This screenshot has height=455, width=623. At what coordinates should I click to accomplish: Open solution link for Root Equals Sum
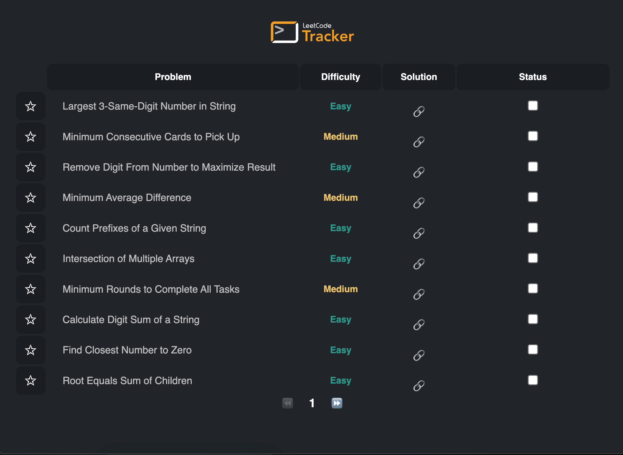[x=419, y=386]
